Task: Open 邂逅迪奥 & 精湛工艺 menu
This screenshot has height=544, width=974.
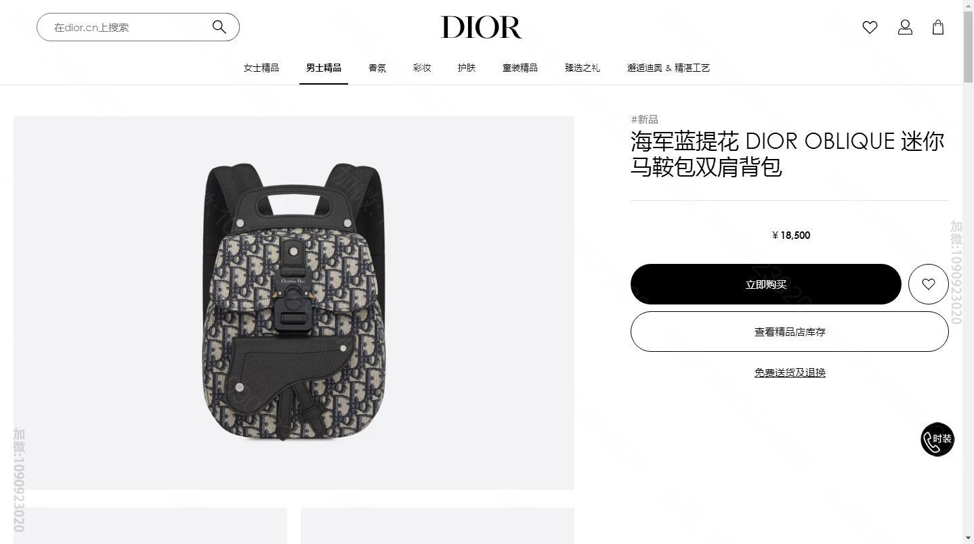Action: [x=669, y=68]
